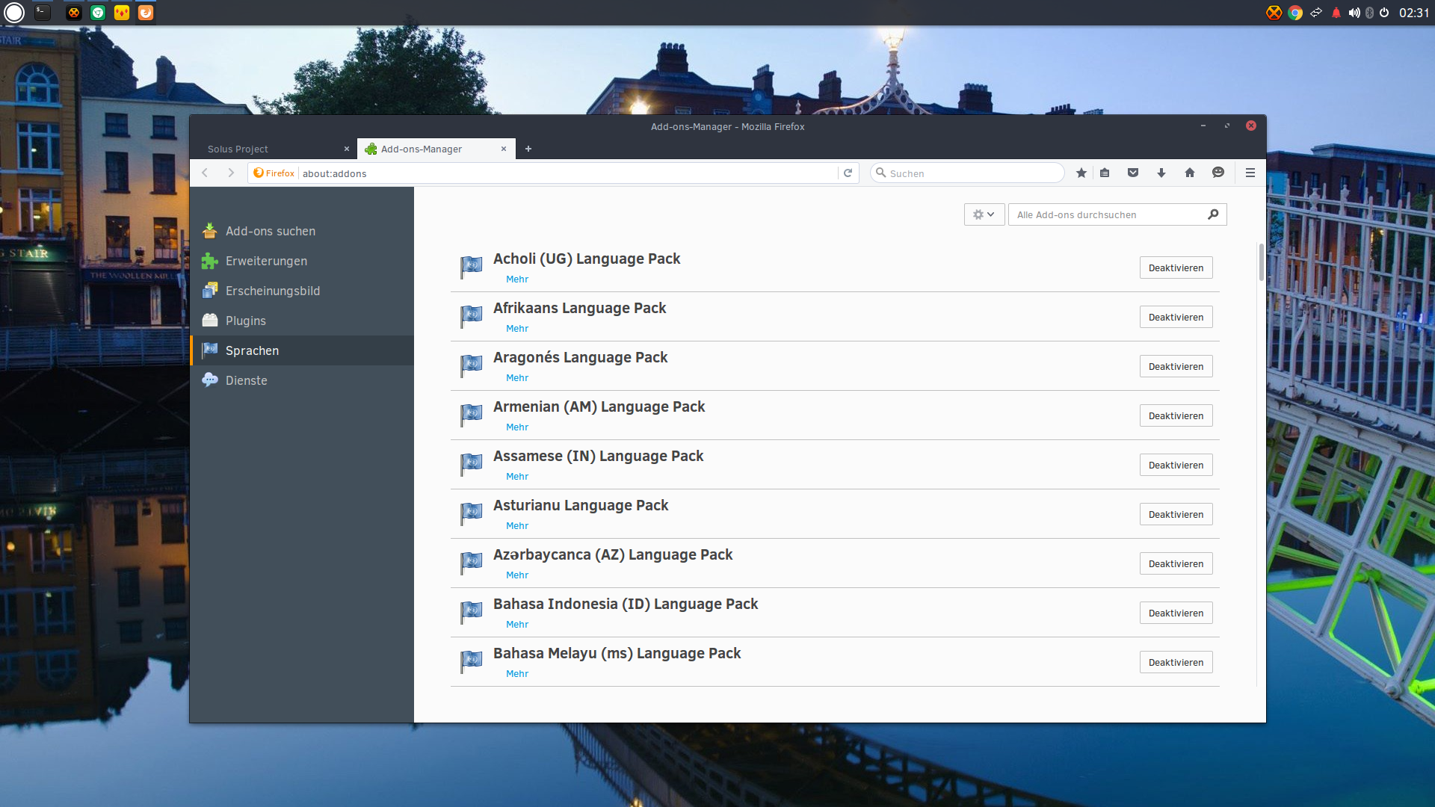The width and height of the screenshot is (1435, 807).
Task: Open the chat smiley icon
Action: click(1218, 173)
